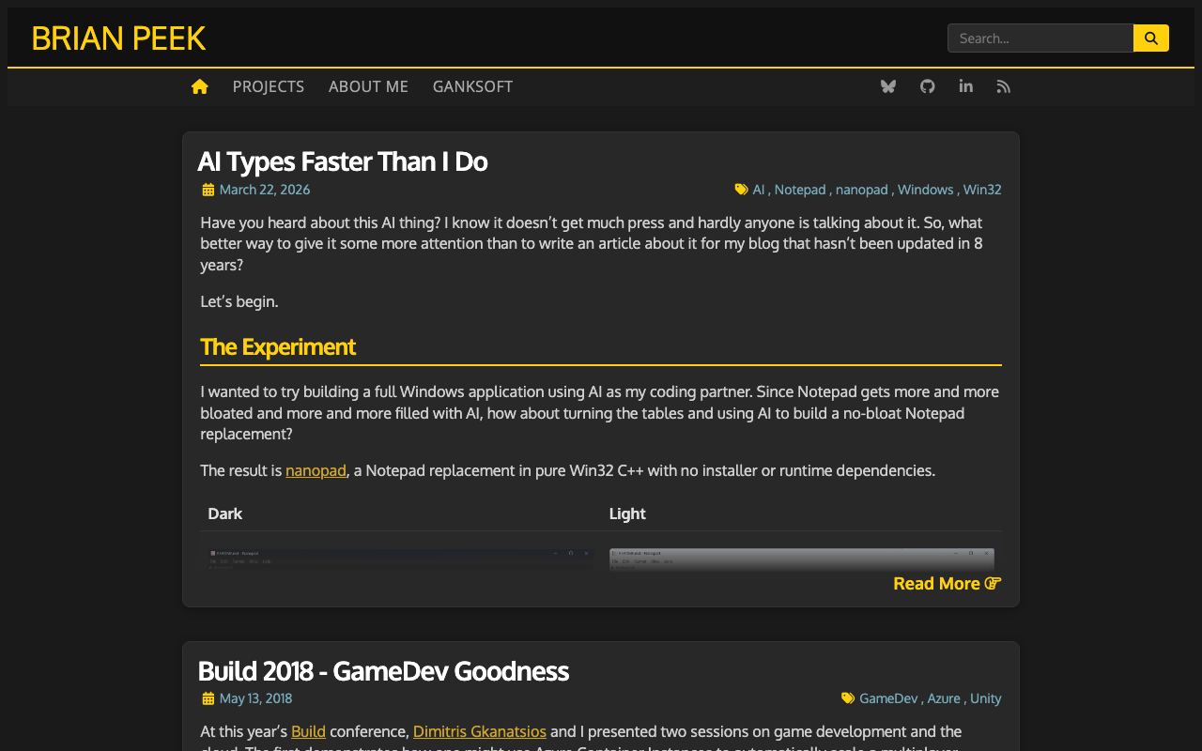Open the Ganksoft menu item
This screenshot has height=751, width=1202.
[x=472, y=86]
